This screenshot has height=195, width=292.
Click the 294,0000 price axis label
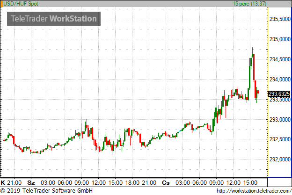click(280, 79)
